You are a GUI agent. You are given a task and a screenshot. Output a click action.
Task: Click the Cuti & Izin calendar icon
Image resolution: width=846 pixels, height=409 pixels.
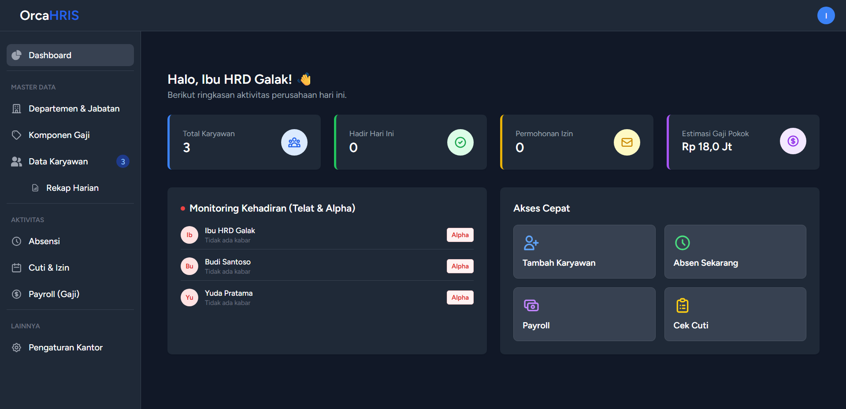click(x=16, y=268)
